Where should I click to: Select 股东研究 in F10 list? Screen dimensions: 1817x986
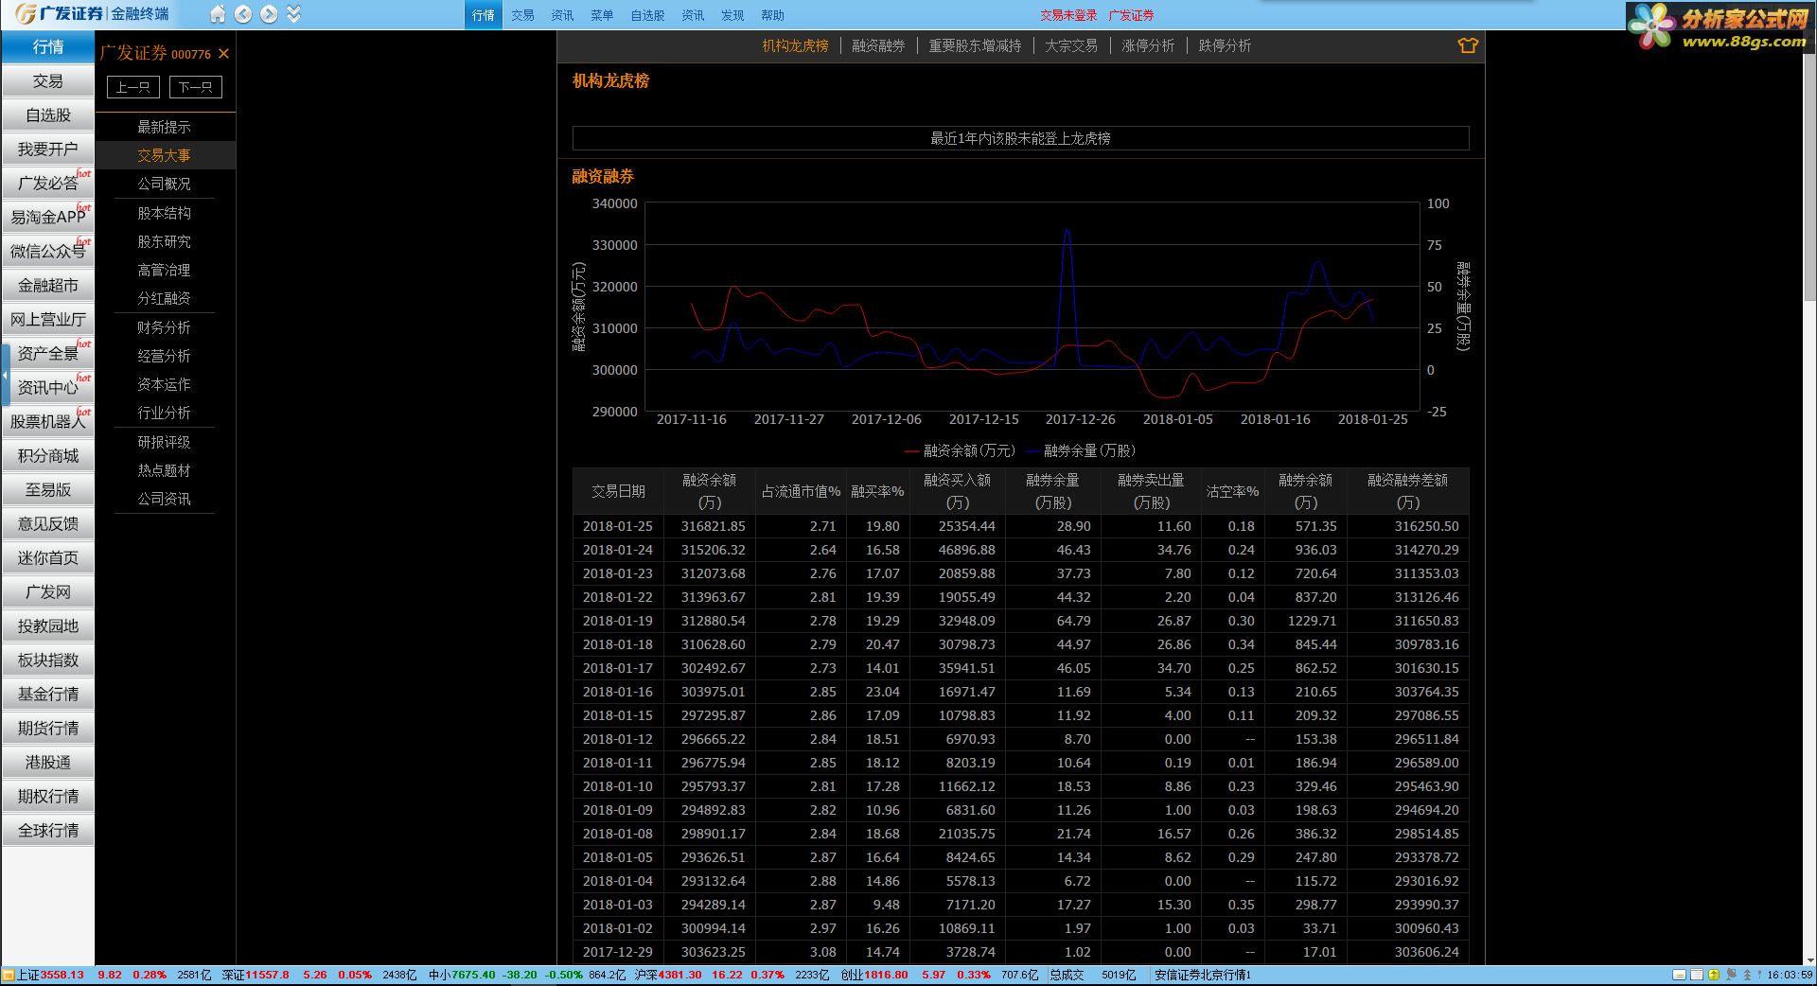(164, 241)
